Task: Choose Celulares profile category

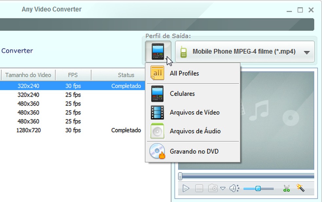Action: click(193, 93)
